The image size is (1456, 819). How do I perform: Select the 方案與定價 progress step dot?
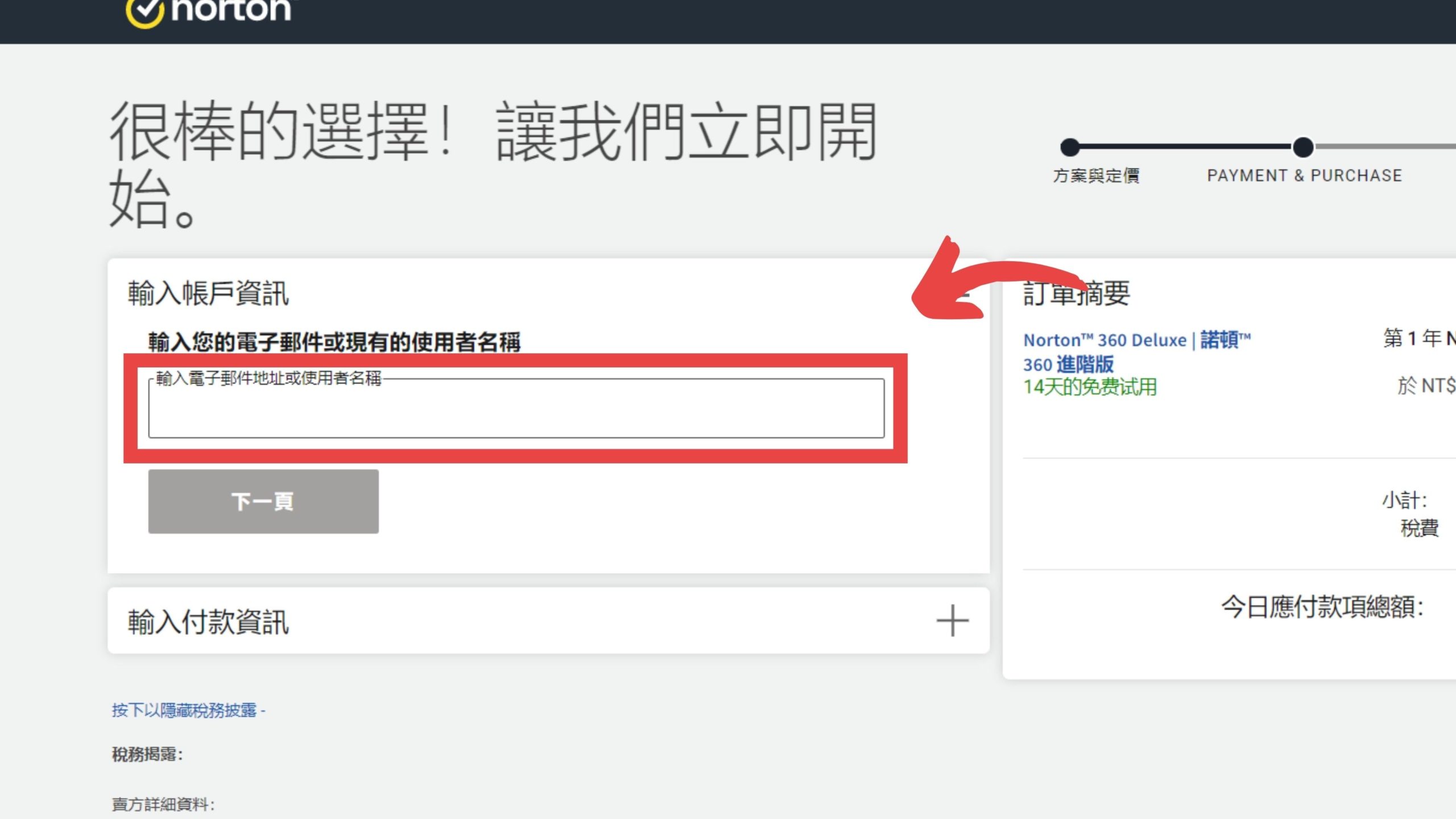pyautogui.click(x=1070, y=147)
